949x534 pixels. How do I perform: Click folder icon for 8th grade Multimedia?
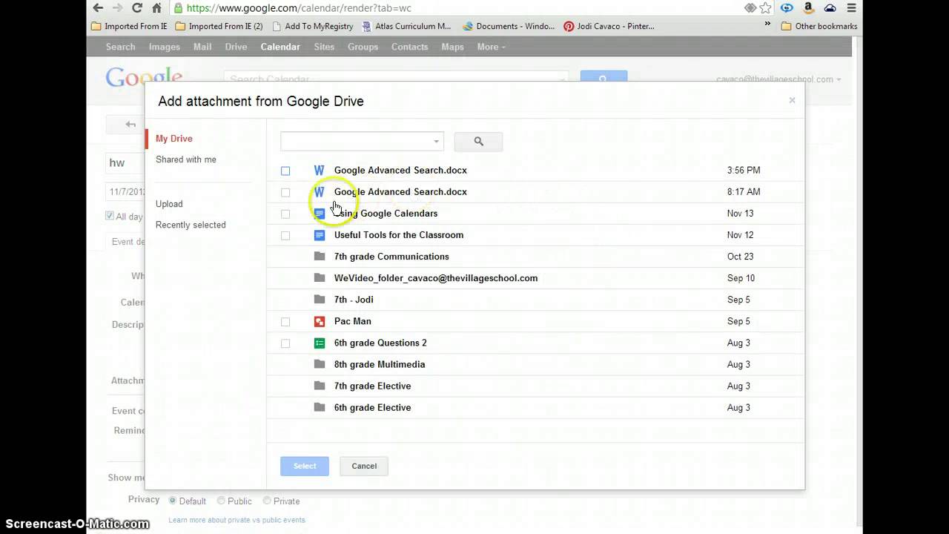click(x=320, y=364)
